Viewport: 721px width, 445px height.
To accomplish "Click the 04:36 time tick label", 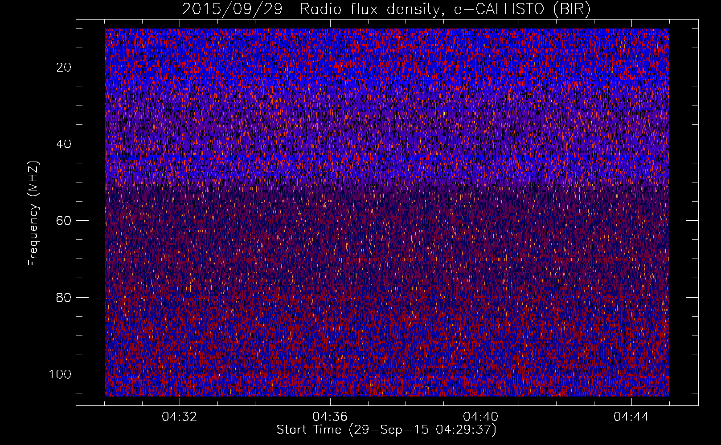I will coord(330,417).
